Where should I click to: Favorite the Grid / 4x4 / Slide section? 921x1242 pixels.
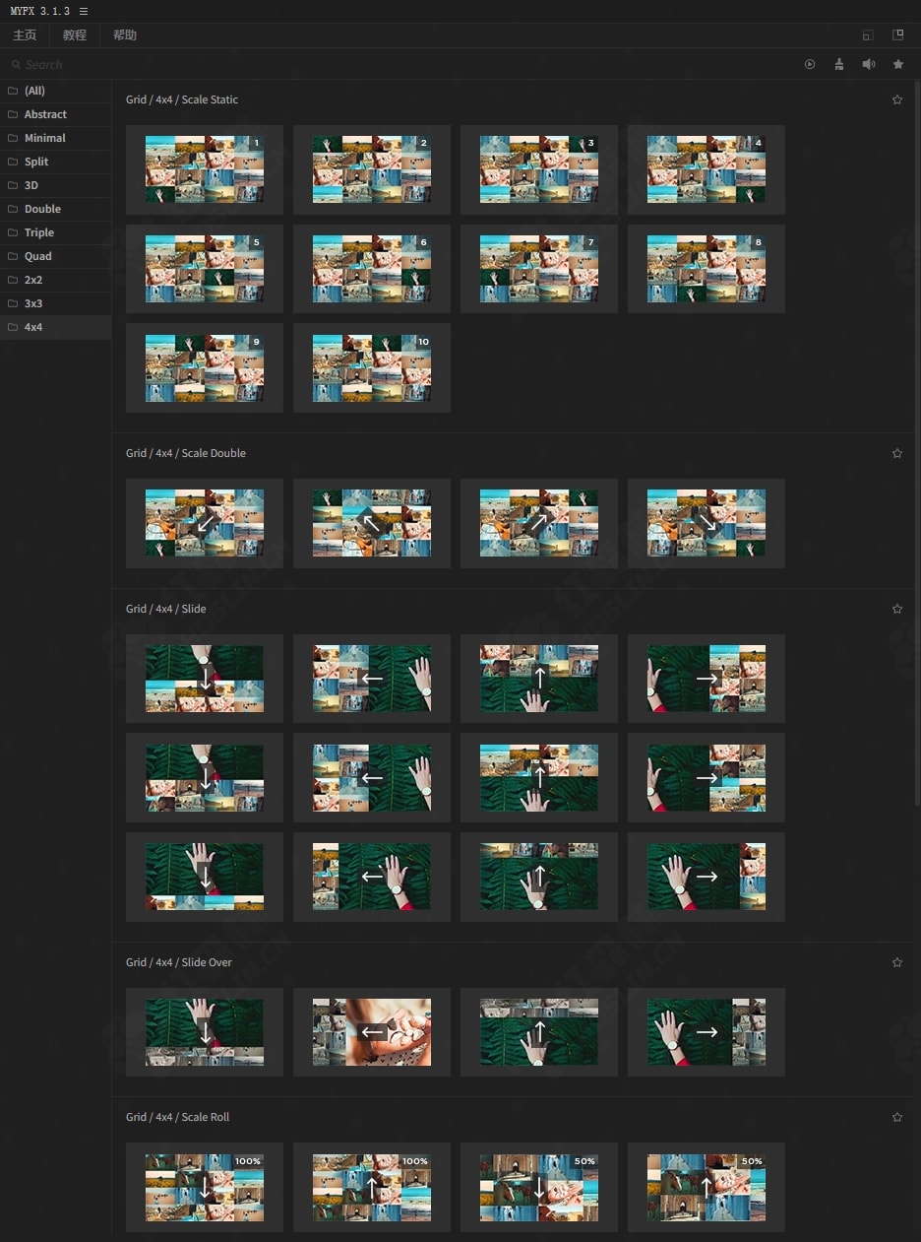(896, 609)
